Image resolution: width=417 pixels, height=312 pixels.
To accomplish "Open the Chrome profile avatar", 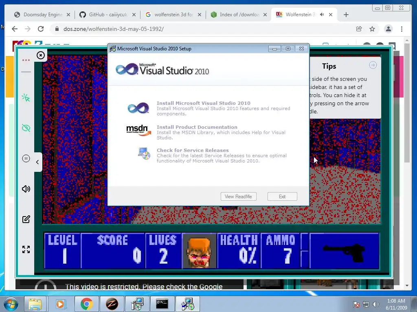I will 388,29.
